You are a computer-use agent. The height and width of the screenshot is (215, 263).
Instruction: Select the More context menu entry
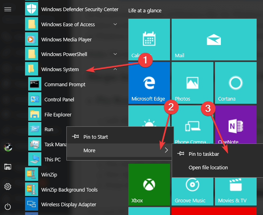tap(119, 150)
